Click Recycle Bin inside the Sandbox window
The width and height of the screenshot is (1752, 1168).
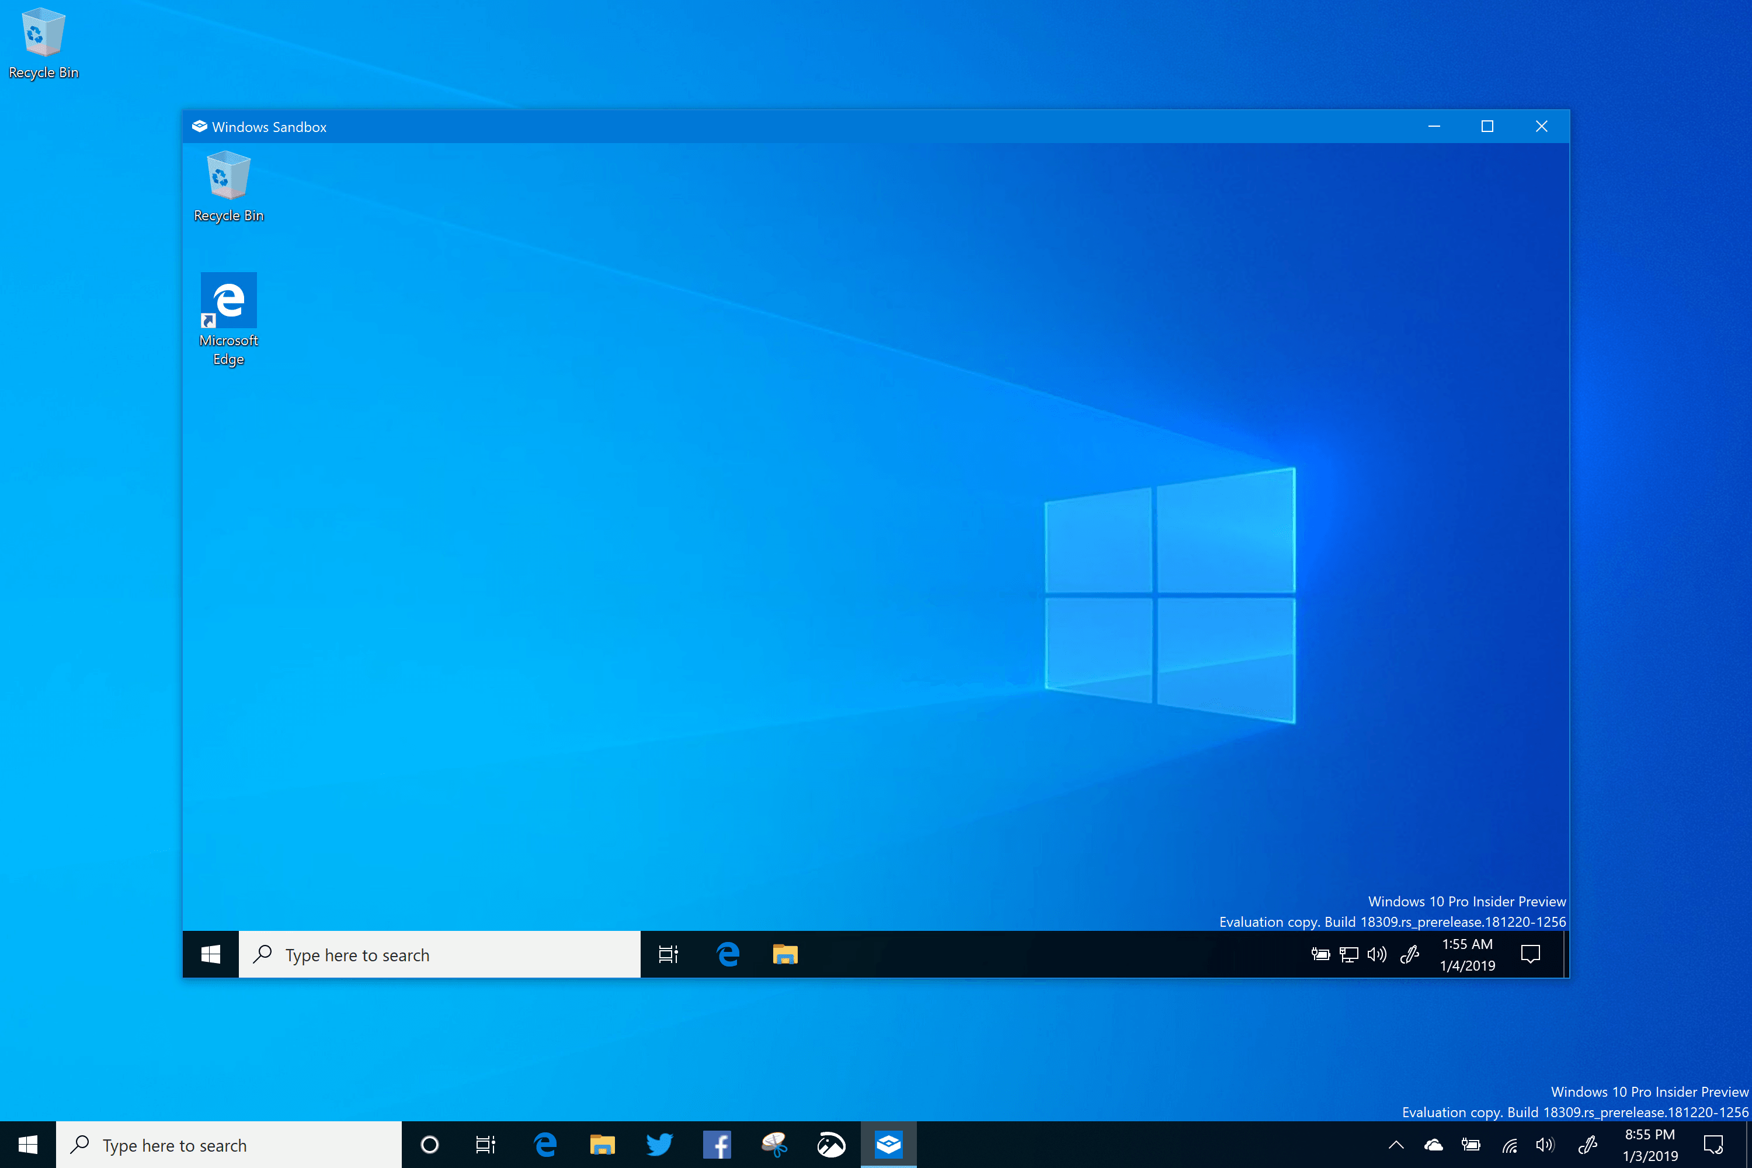(x=229, y=176)
